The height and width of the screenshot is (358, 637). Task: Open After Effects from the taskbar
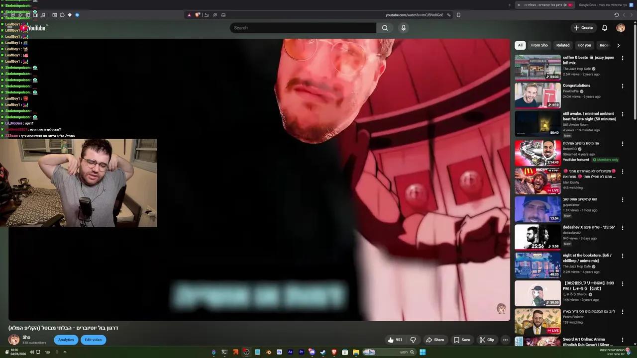click(x=290, y=352)
